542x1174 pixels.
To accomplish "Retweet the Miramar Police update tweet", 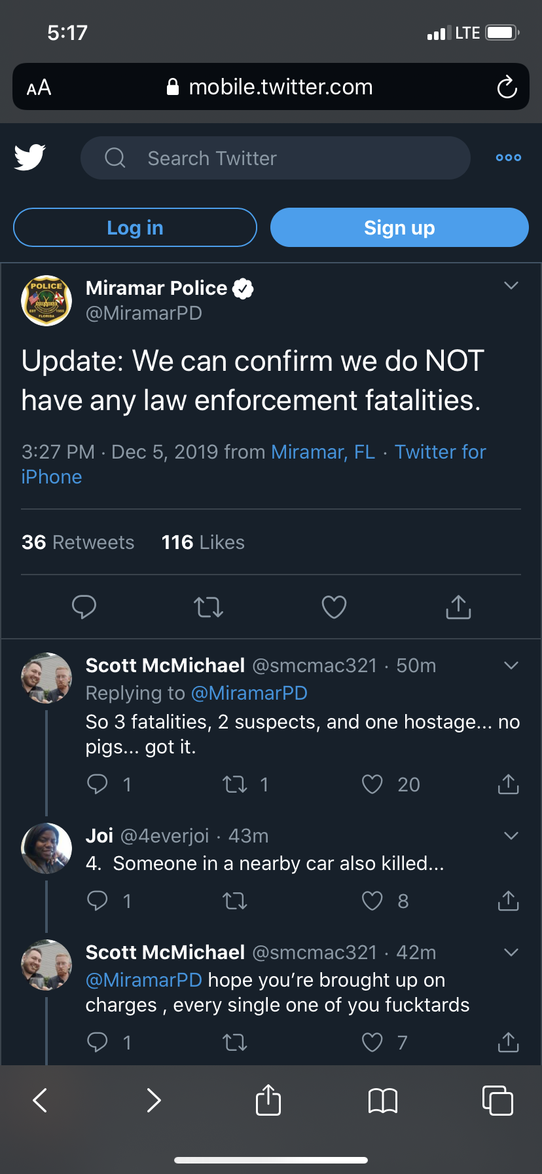I will [x=209, y=607].
